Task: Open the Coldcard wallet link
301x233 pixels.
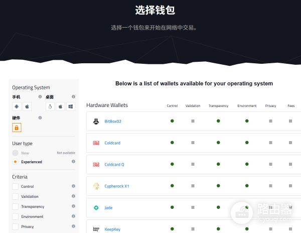Action: point(112,143)
